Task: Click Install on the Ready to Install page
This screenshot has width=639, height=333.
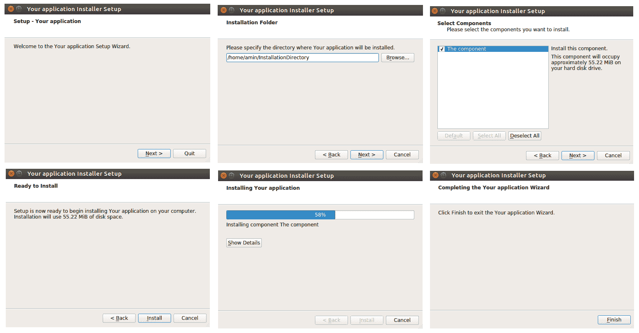Action: 154,318
